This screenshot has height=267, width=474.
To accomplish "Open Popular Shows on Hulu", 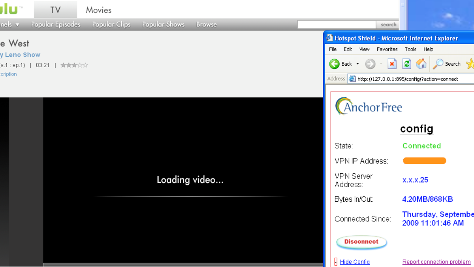I will coord(163,25).
